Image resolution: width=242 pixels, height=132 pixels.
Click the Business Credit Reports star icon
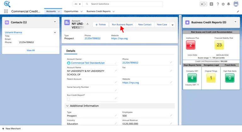pyautogui.click(x=187, y=22)
